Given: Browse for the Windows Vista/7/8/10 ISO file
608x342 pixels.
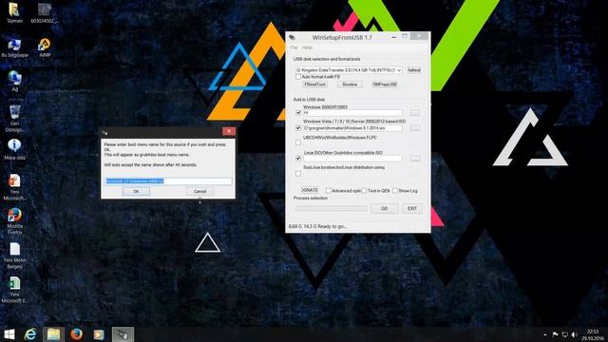Looking at the screenshot, I should (414, 127).
